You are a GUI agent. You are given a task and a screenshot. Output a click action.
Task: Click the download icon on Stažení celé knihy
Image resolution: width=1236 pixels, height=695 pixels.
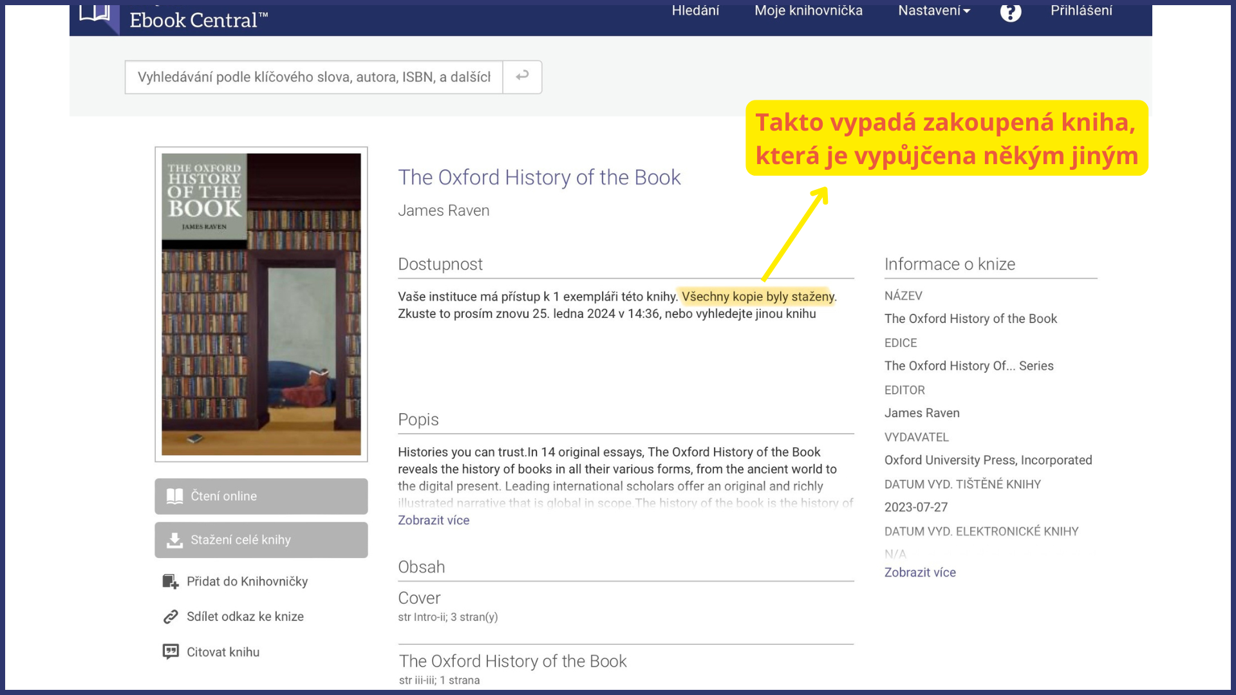point(174,540)
